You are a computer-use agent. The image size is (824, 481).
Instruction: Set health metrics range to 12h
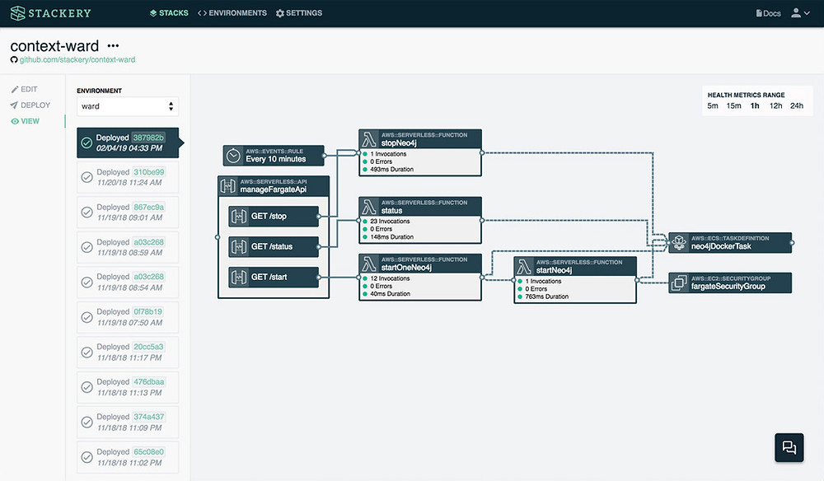tap(775, 105)
